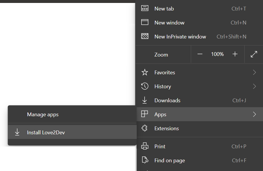The height and width of the screenshot is (171, 263).
Task: Click the 100% zoom level value
Action: [217, 54]
